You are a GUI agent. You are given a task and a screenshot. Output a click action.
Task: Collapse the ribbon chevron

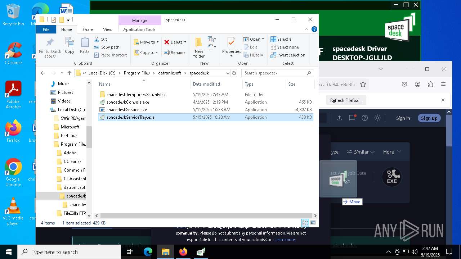pyautogui.click(x=307, y=29)
